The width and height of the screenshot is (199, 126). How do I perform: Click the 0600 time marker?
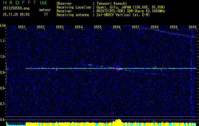pos(193,27)
